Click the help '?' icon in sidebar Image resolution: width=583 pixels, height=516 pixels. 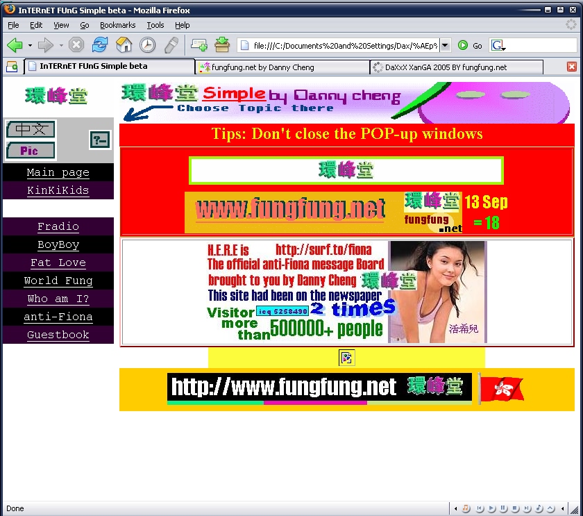100,140
